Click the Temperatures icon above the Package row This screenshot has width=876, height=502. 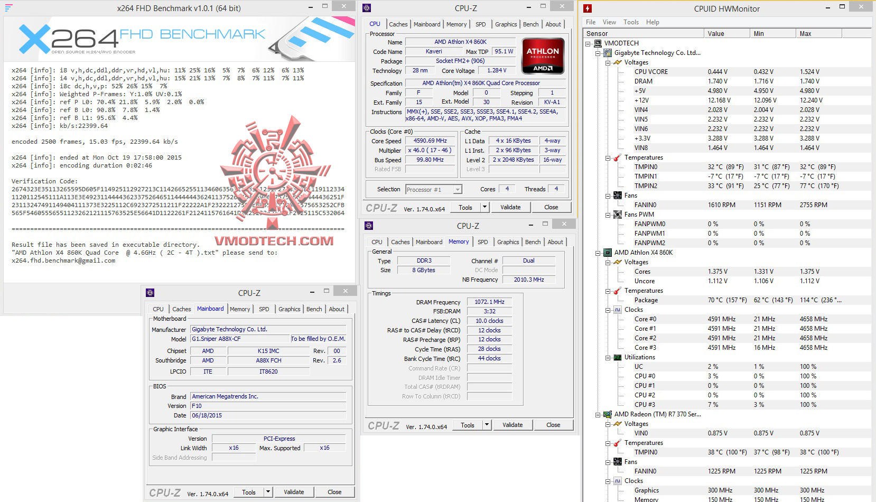[x=618, y=291]
